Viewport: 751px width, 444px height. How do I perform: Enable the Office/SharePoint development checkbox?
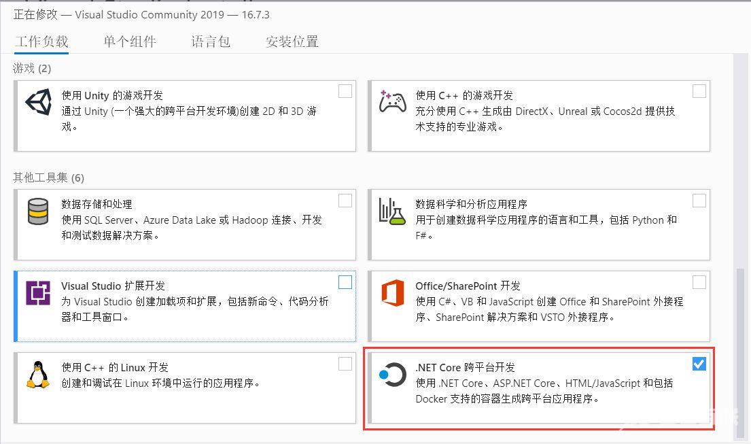click(699, 282)
